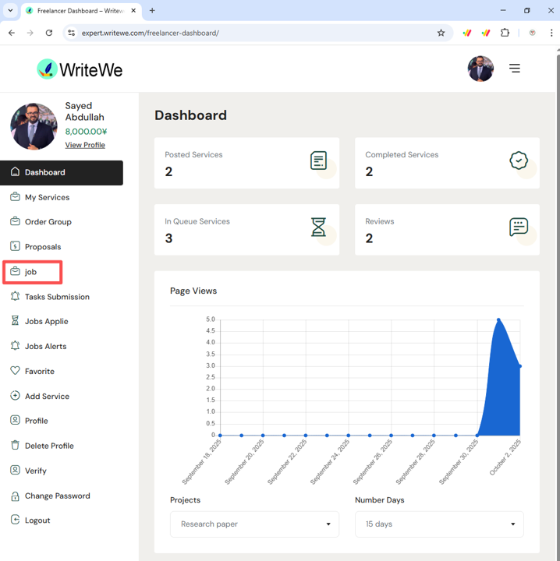Open the browser Extensions puzzle icon

click(505, 33)
